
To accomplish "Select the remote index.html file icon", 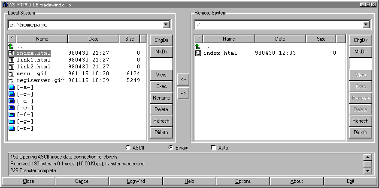I will point(198,53).
